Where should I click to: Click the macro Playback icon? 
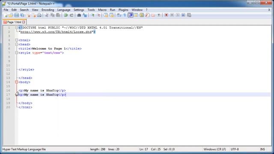pyautogui.click(x=178, y=15)
